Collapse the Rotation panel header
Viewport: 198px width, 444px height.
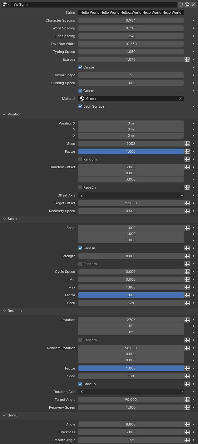(x=5, y=311)
